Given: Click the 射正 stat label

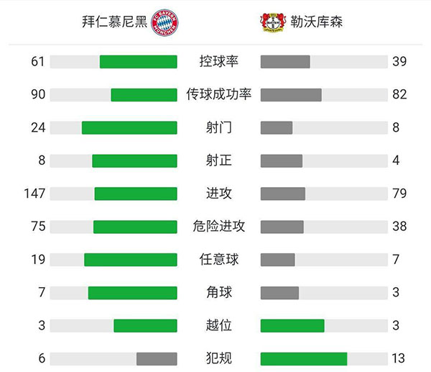Looking at the screenshot, I should (x=218, y=160).
